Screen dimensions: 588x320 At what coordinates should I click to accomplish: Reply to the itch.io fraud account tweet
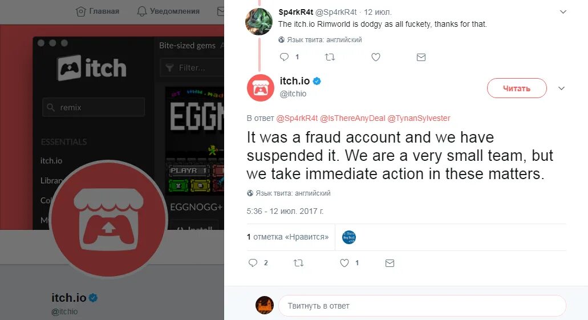(x=253, y=263)
